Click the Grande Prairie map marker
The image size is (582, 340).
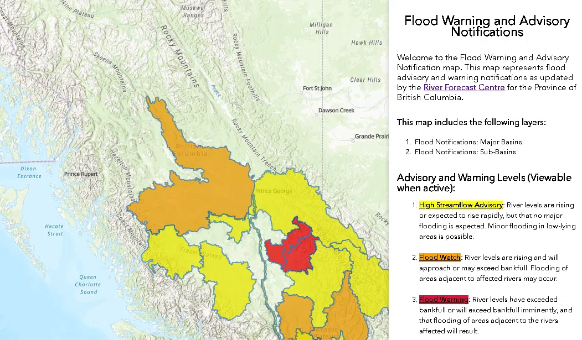coord(353,141)
